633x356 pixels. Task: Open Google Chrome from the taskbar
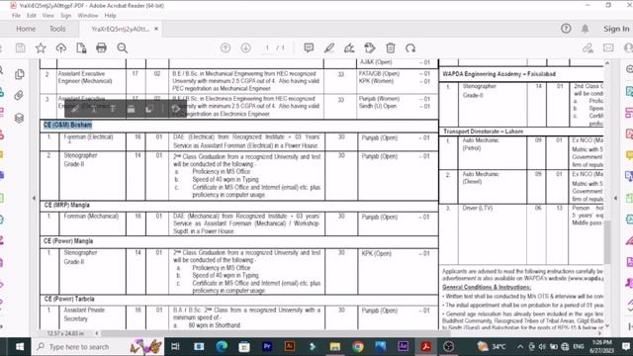pos(358,347)
